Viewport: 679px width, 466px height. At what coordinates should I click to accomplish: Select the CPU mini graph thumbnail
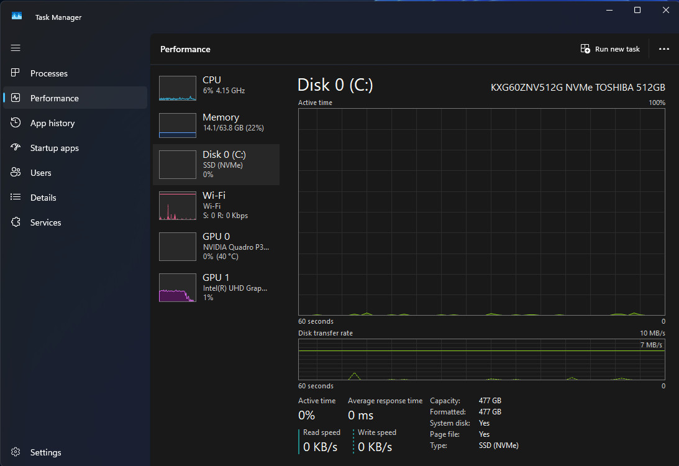178,88
